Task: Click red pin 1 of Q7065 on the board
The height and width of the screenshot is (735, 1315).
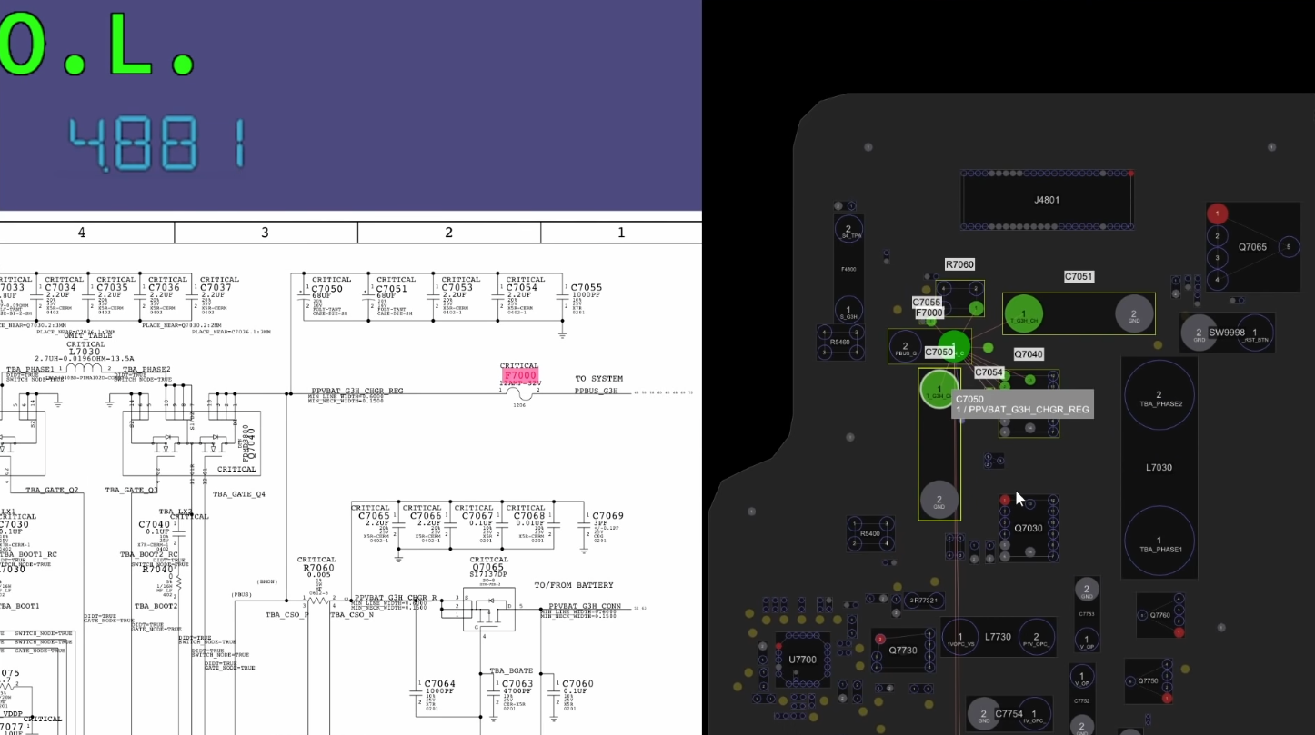Action: coord(1218,214)
